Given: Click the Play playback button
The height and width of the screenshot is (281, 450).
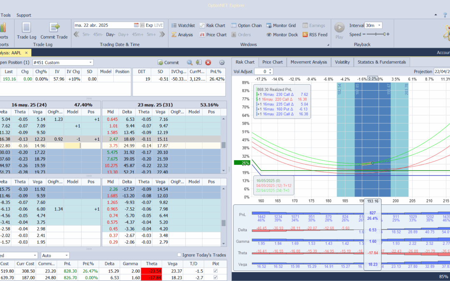Looking at the screenshot, I should pyautogui.click(x=339, y=31).
